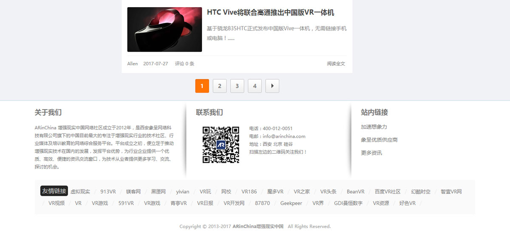Image resolution: width=510 pixels, height=234 pixels.
Task: Click the author name Allen
Action: tap(133, 64)
